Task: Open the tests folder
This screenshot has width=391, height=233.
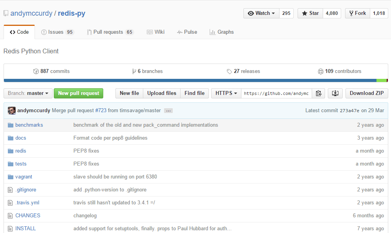Action: point(21,164)
